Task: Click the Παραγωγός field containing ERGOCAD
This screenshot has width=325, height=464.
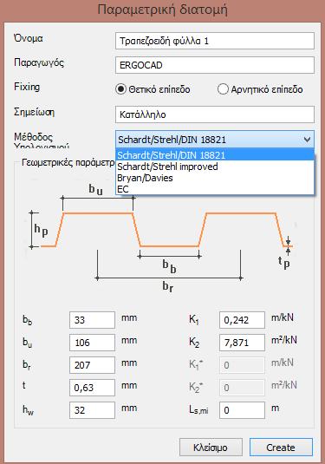Action: pos(215,65)
